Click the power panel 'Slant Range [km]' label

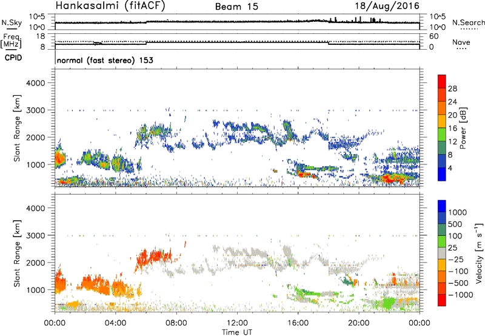tap(17, 128)
